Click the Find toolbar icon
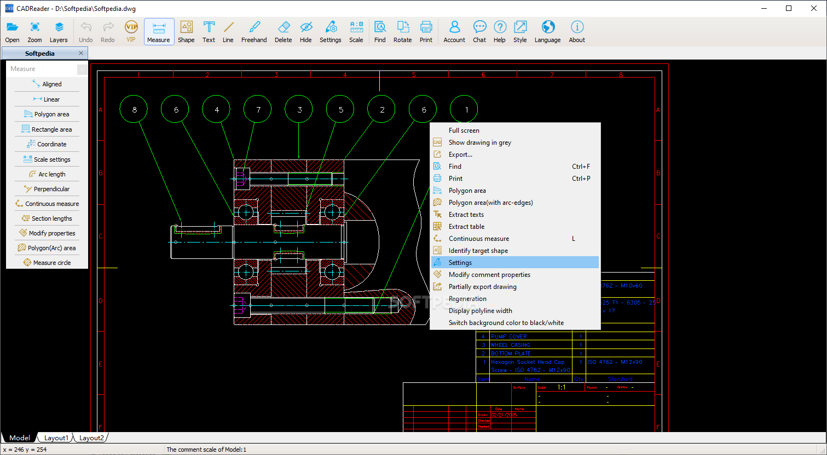 coord(380,32)
